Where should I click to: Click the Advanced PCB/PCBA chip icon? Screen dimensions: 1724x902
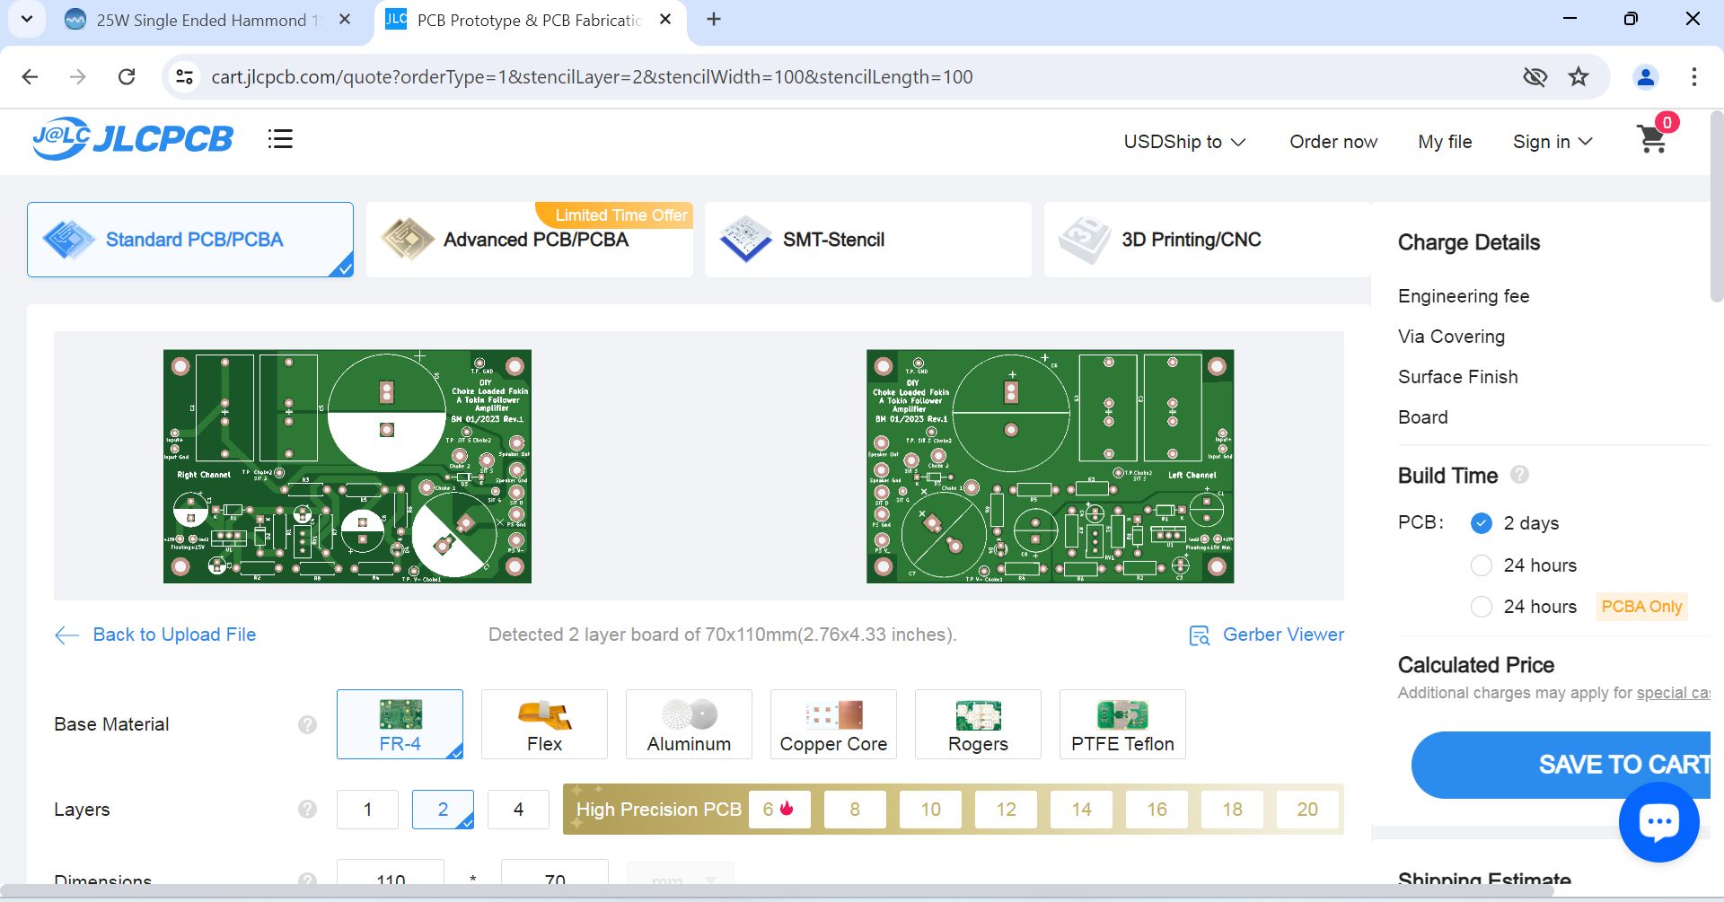408,240
